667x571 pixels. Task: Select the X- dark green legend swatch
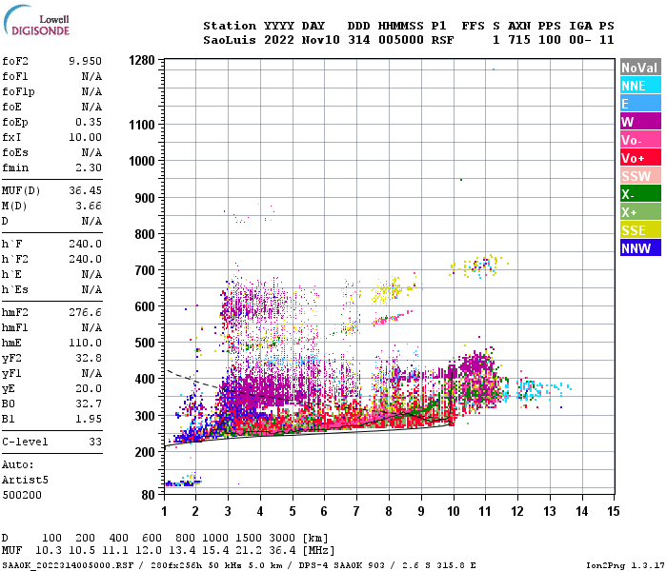click(x=640, y=194)
